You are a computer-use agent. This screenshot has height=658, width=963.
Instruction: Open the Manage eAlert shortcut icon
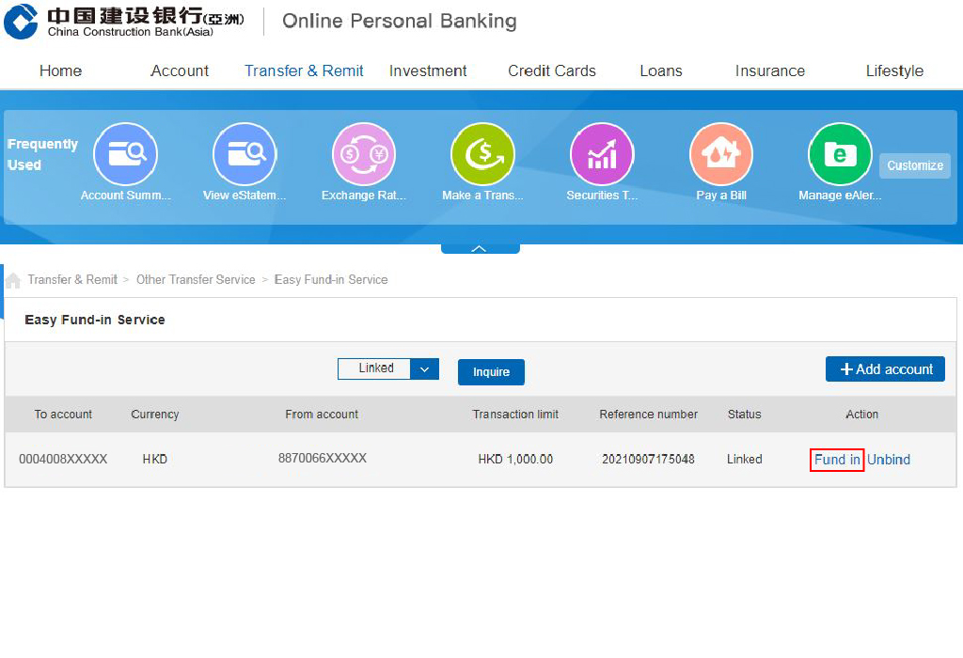pos(840,154)
